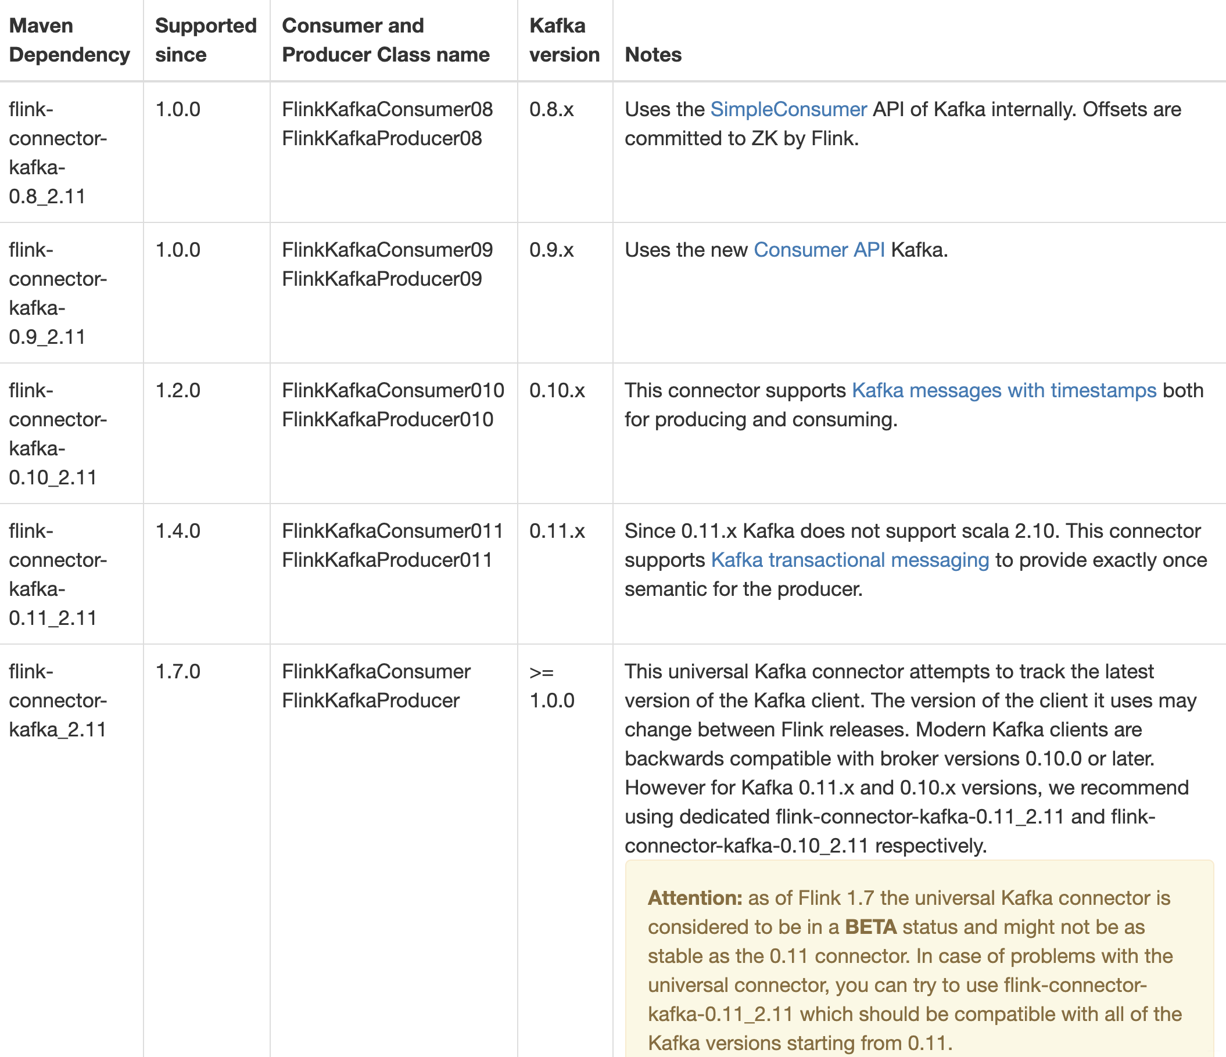Click the FlinkKafkaProducer011 class name
Image resolution: width=1226 pixels, height=1057 pixels.
[387, 560]
